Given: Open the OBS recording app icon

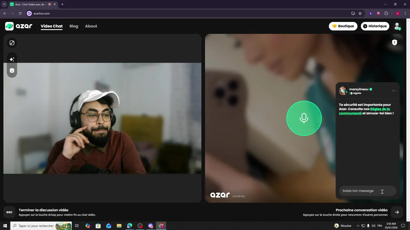Looking at the screenshot, I should [x=140, y=226].
